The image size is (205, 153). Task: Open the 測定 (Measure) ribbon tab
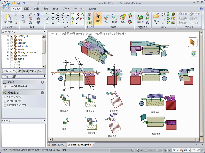point(46,9)
